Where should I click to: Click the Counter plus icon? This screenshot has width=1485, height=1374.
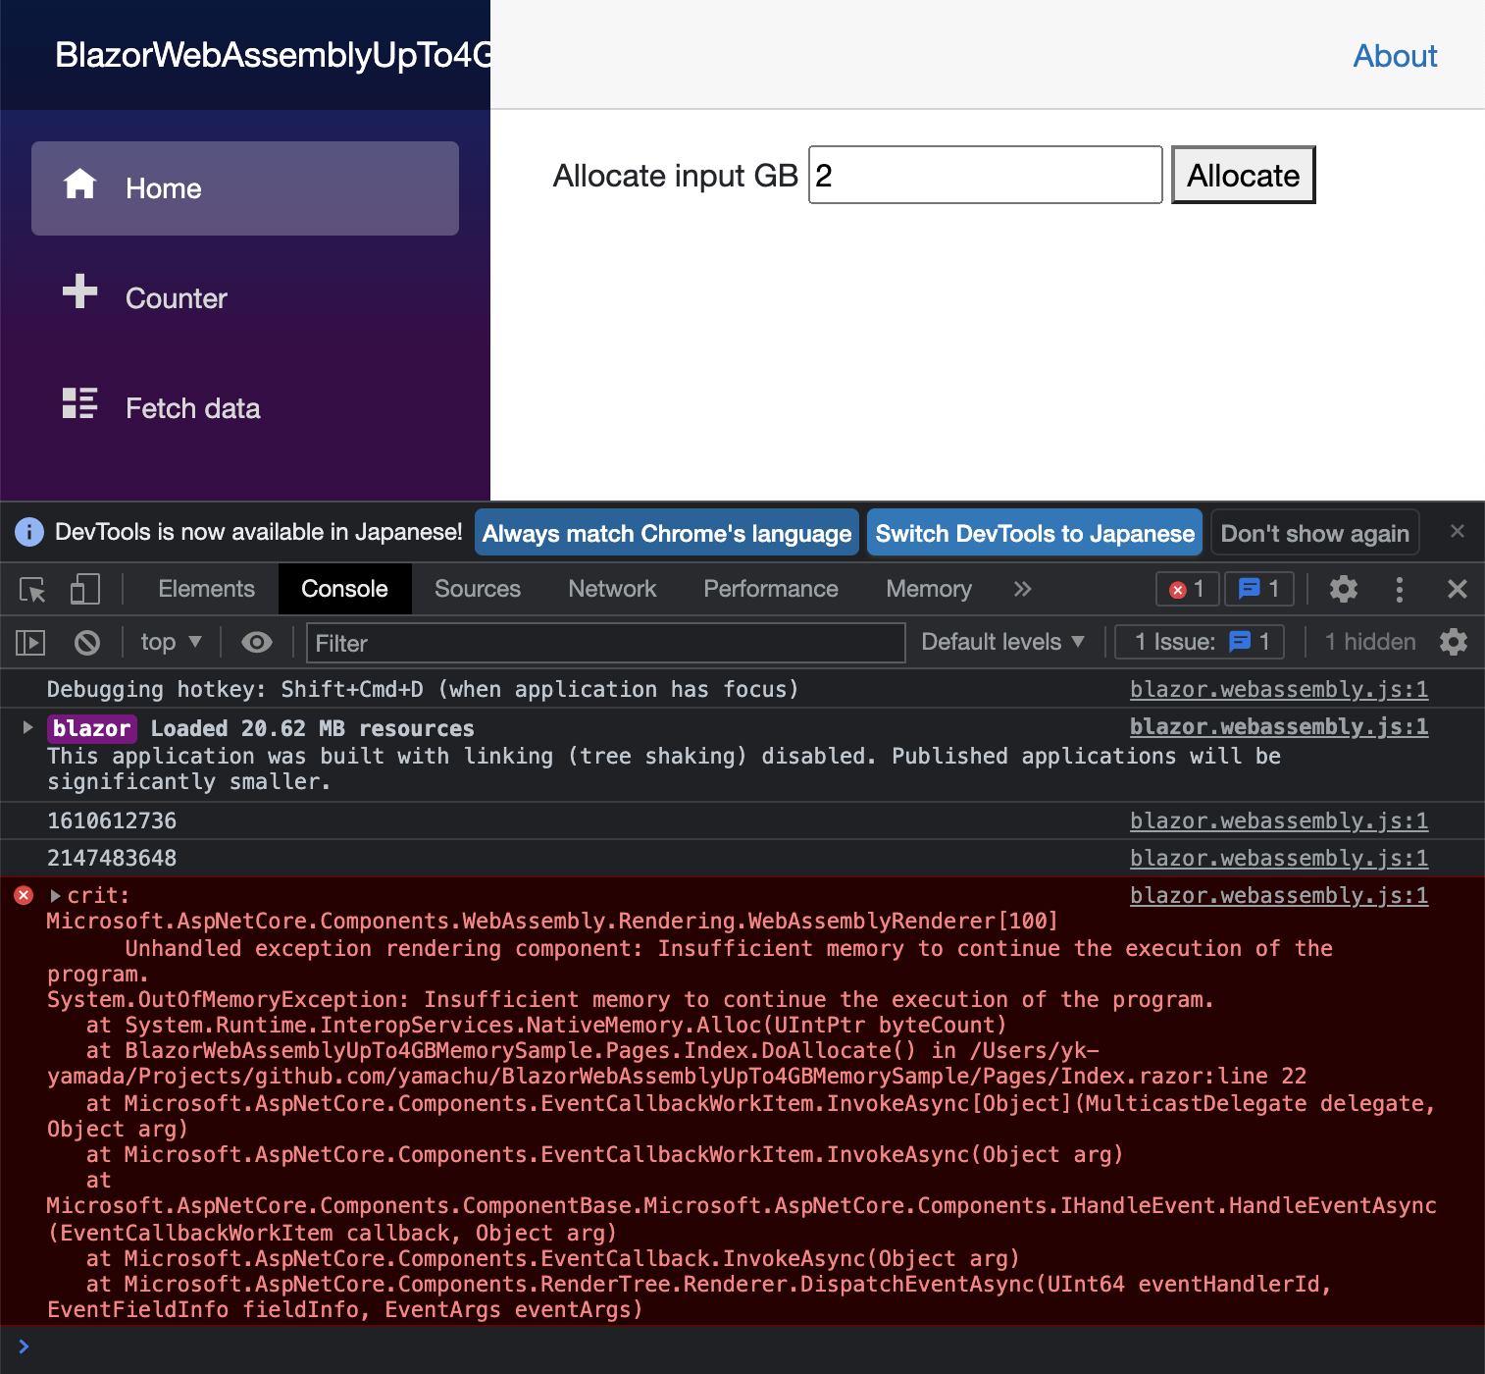point(79,291)
